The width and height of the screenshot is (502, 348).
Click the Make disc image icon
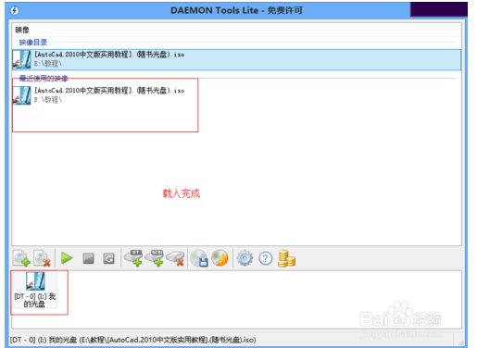[x=199, y=258]
